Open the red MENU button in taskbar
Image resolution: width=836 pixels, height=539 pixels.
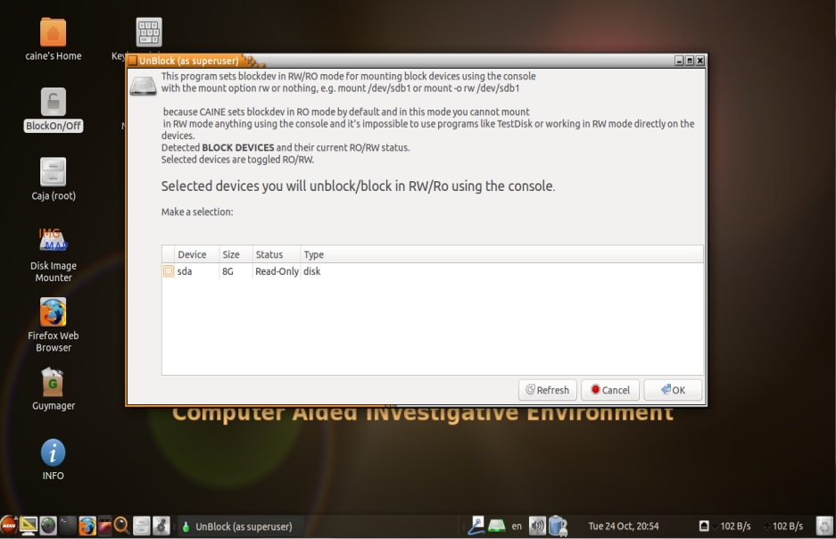(x=9, y=526)
